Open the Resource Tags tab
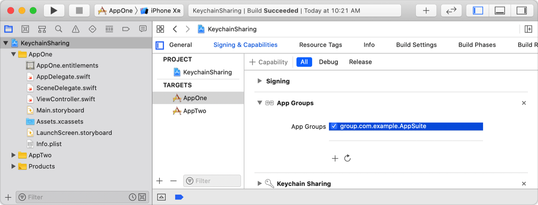The height and width of the screenshot is (205, 538). [321, 45]
